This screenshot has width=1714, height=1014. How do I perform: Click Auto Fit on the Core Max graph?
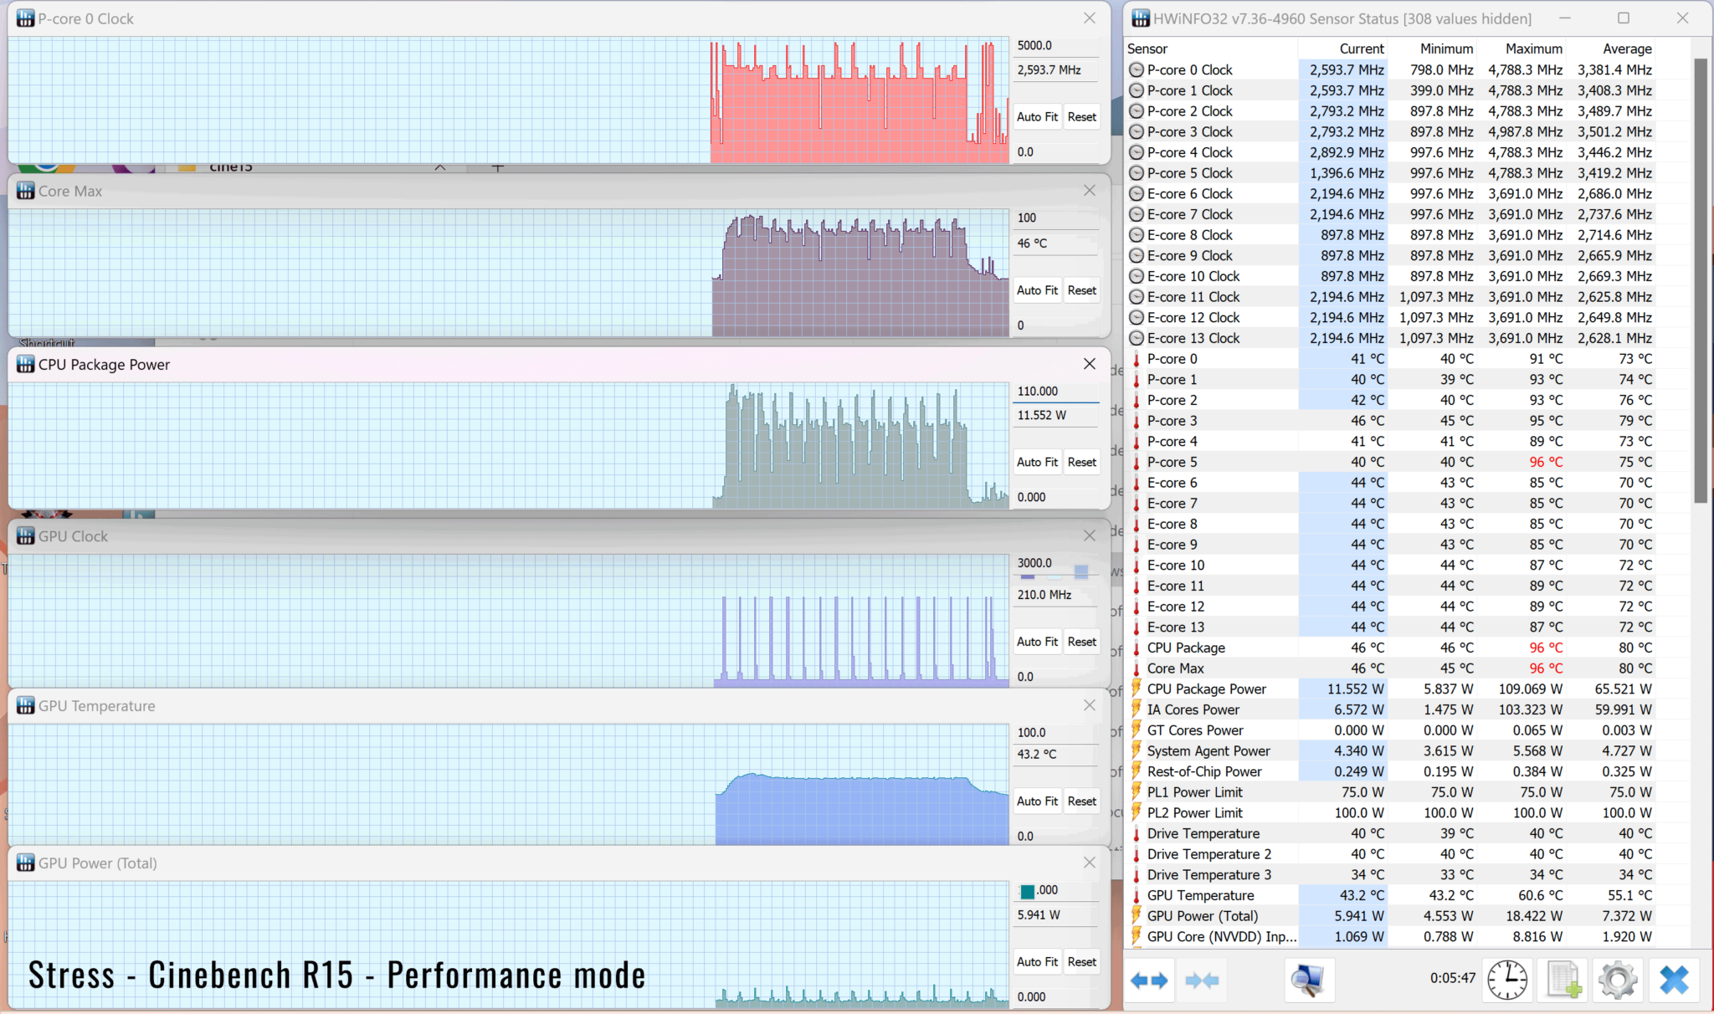pyautogui.click(x=1037, y=290)
